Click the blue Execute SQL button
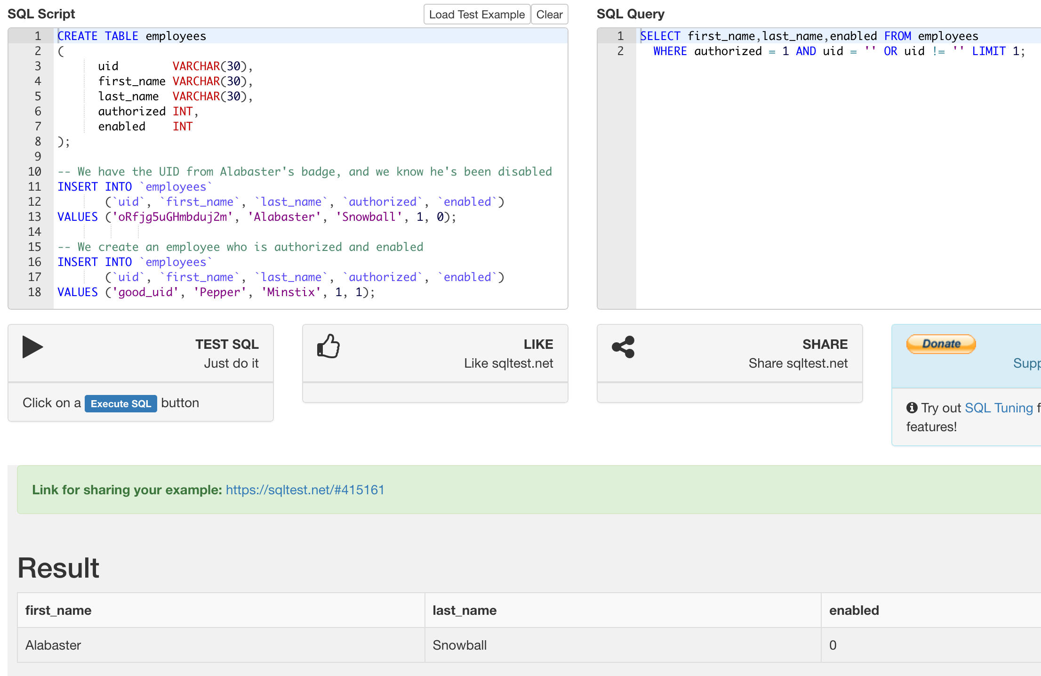 pos(120,403)
